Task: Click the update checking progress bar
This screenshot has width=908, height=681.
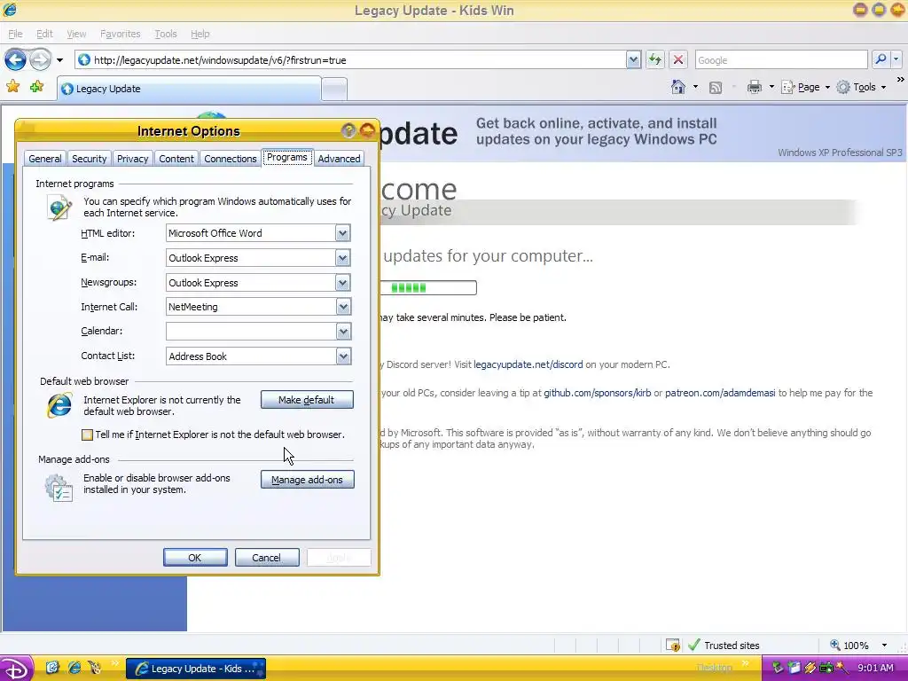Action: pos(428,288)
